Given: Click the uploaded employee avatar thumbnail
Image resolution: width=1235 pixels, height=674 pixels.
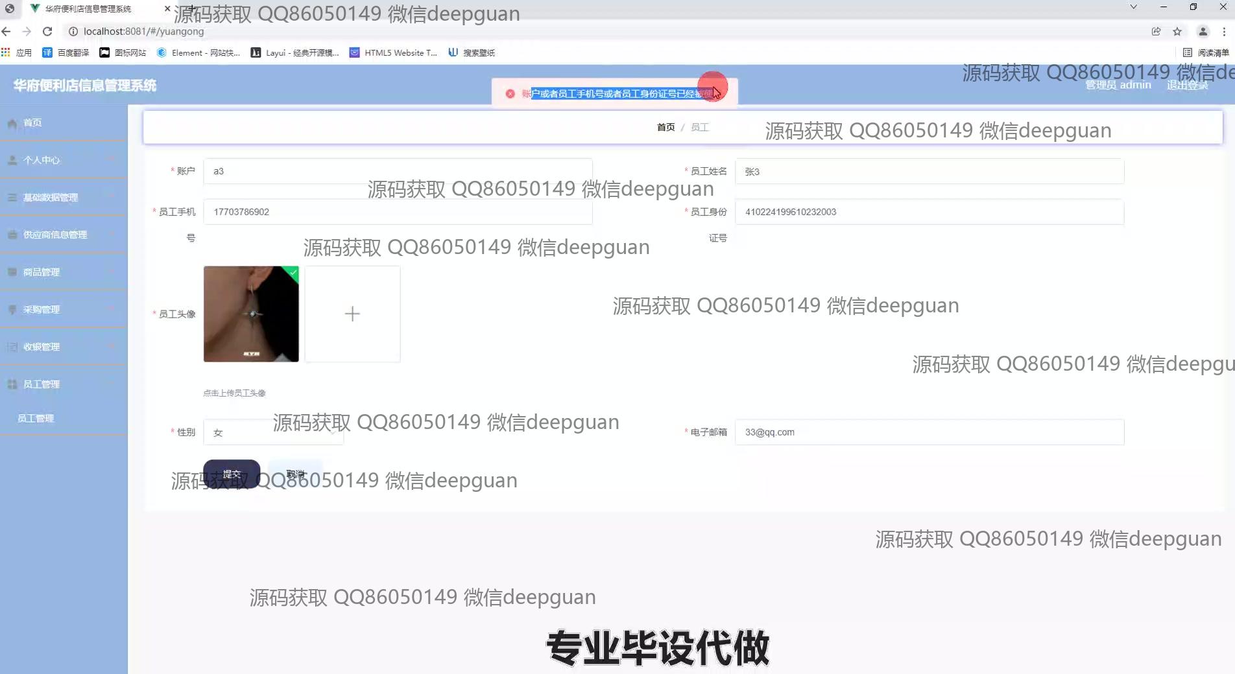Looking at the screenshot, I should click(x=251, y=314).
